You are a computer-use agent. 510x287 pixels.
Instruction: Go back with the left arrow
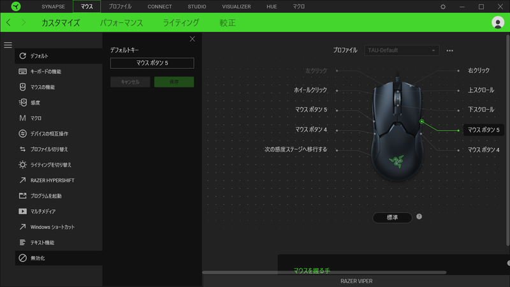click(8, 22)
